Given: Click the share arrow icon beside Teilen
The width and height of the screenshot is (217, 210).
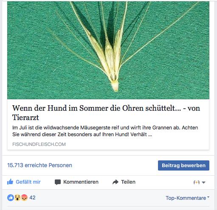Looking at the screenshot, I should [116, 182].
